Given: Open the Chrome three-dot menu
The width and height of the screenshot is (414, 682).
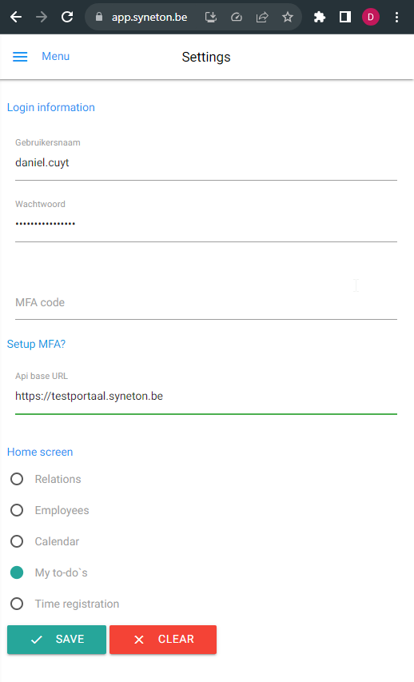Looking at the screenshot, I should (396, 17).
